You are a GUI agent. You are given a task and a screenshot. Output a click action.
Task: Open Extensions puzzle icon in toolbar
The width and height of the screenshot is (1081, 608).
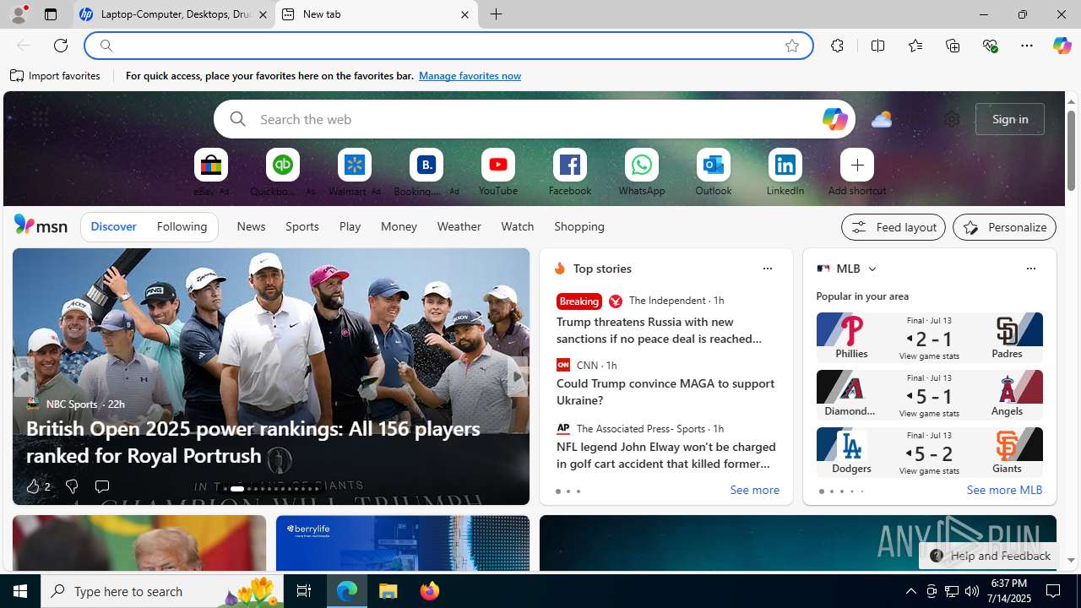pos(837,46)
